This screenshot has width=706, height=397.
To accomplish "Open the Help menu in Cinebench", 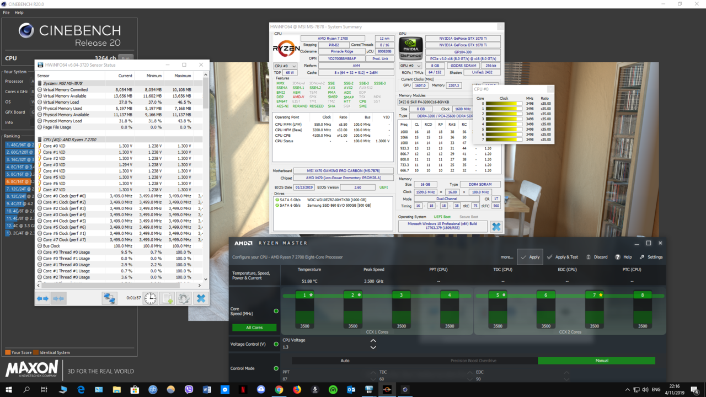I will tap(19, 12).
